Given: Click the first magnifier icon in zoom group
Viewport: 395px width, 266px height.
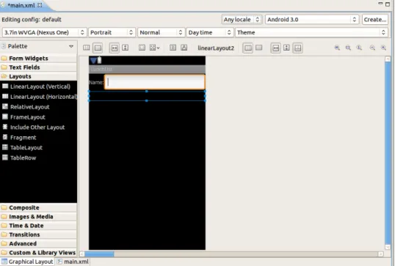Looking at the screenshot, I should click(x=337, y=48).
